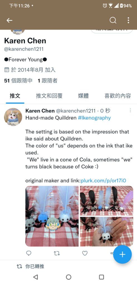Switch to 推文和回覆 tab

pos(49,96)
